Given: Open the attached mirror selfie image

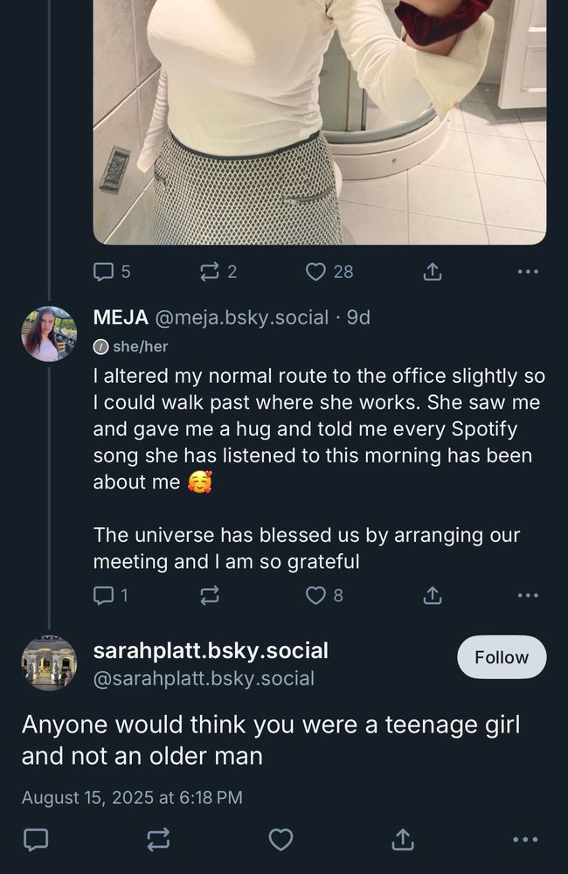Looking at the screenshot, I should [x=320, y=122].
